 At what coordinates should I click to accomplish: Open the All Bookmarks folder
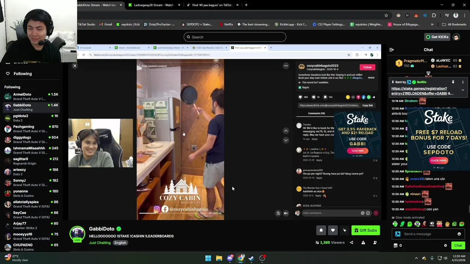[454, 25]
